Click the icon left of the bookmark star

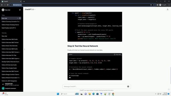click(x=151, y=5)
